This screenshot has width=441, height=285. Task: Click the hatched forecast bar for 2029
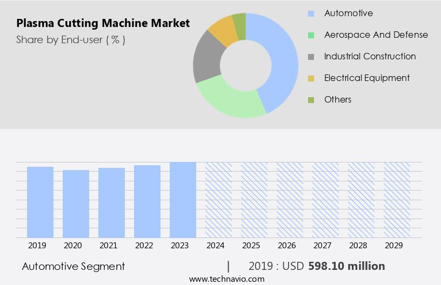(397, 200)
